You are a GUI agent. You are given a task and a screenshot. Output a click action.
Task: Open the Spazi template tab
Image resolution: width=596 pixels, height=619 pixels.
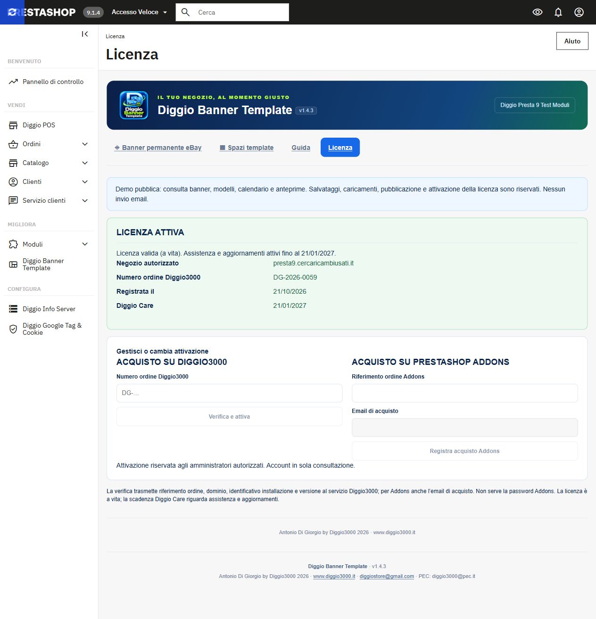point(247,148)
